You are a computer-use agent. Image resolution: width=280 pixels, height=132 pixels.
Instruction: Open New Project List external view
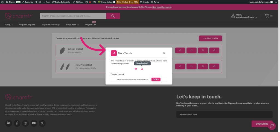pos(191,67)
